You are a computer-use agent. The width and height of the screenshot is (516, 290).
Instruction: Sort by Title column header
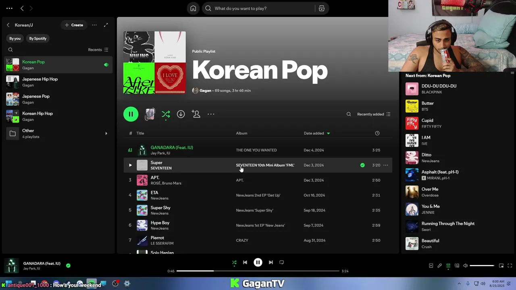pos(140,133)
